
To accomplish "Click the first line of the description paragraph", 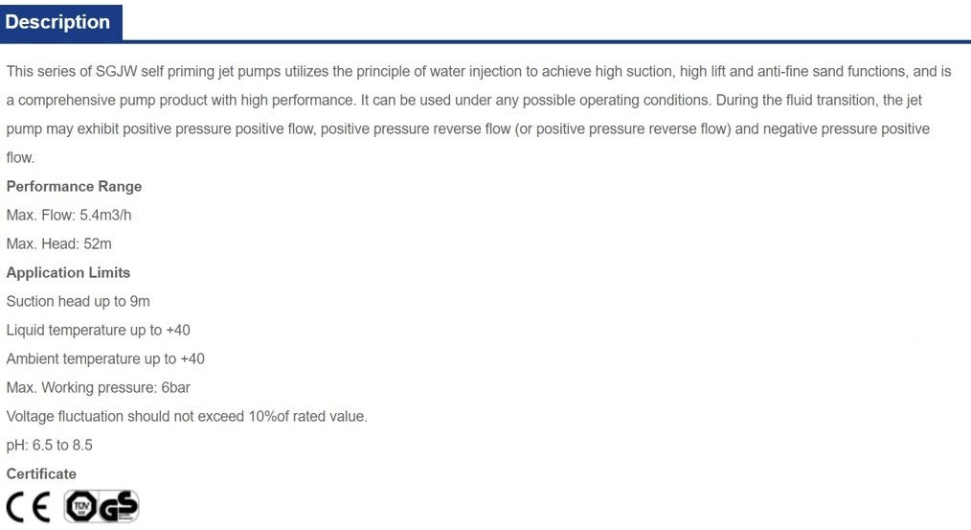I will click(x=479, y=71).
